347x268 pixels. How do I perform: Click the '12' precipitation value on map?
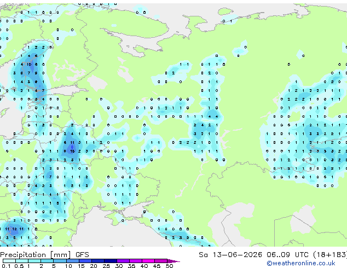click(14, 229)
